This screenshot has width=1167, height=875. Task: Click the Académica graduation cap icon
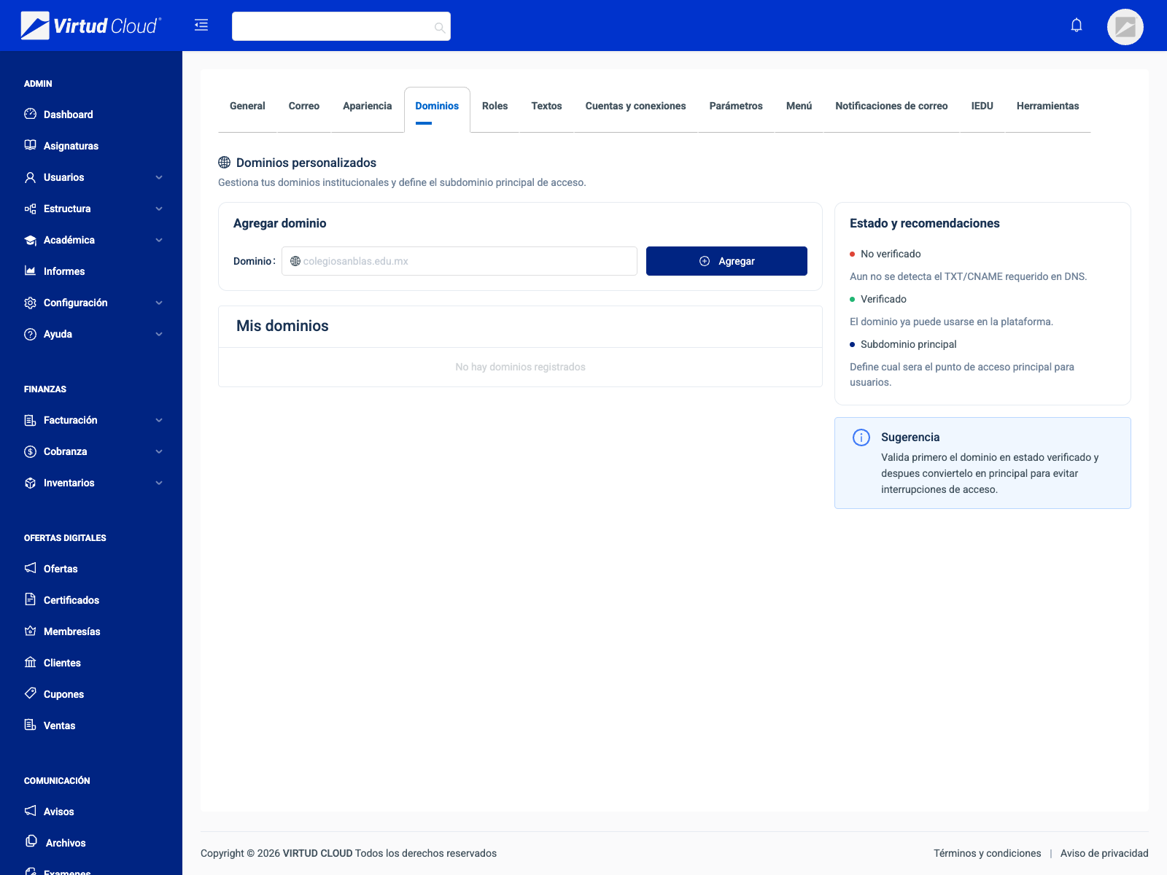(30, 240)
